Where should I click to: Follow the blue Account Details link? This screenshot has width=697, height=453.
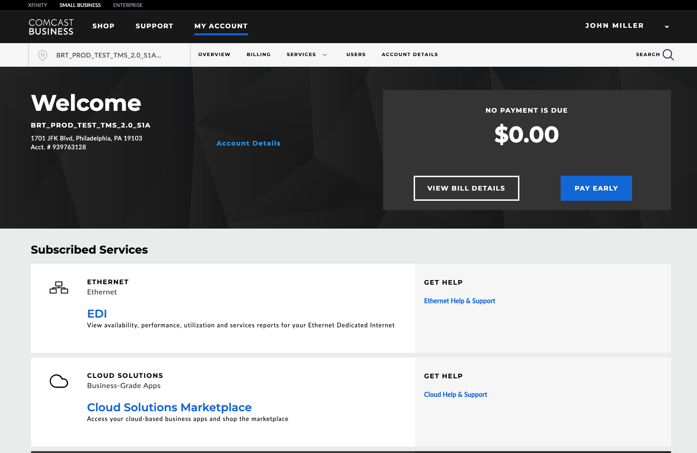coord(249,143)
